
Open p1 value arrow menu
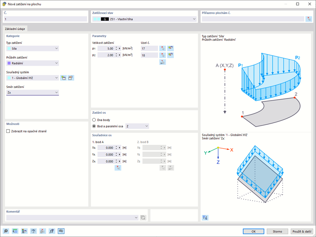pyautogui.click(x=119, y=49)
